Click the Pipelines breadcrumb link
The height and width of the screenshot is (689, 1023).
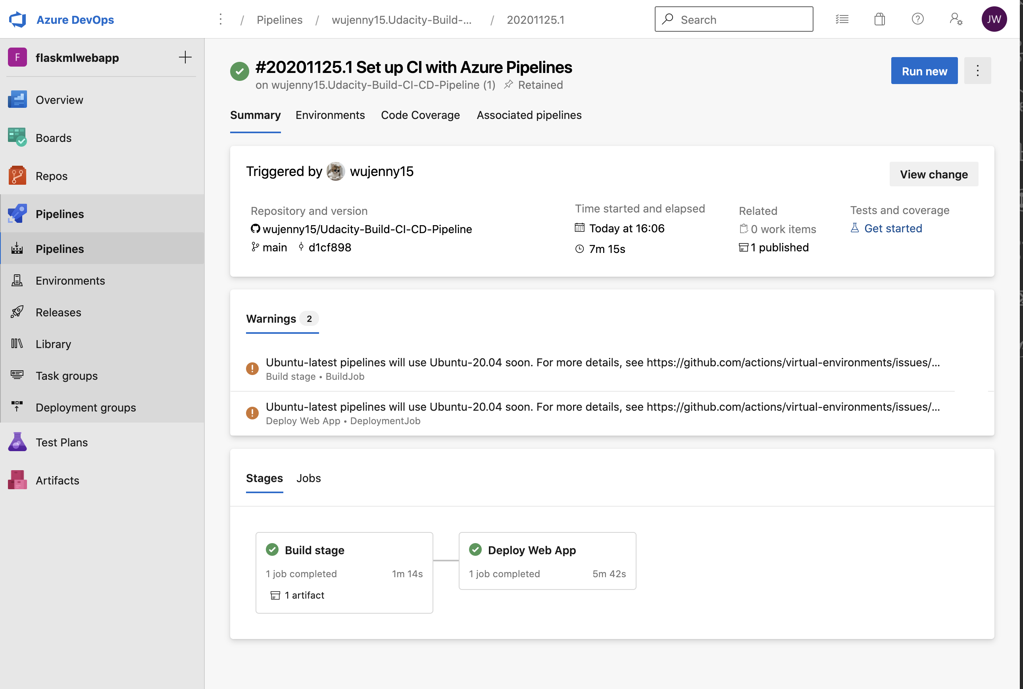pyautogui.click(x=280, y=20)
